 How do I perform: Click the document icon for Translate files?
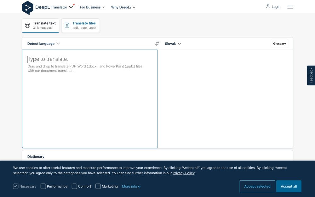[67, 26]
